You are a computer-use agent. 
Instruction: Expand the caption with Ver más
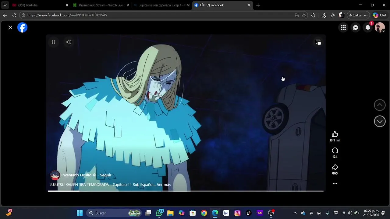[164, 185]
